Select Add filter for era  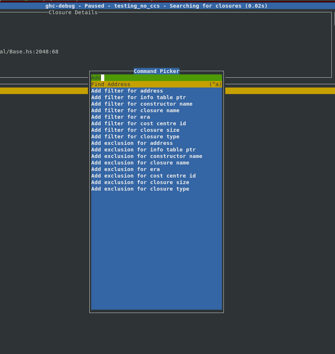pyautogui.click(x=121, y=117)
